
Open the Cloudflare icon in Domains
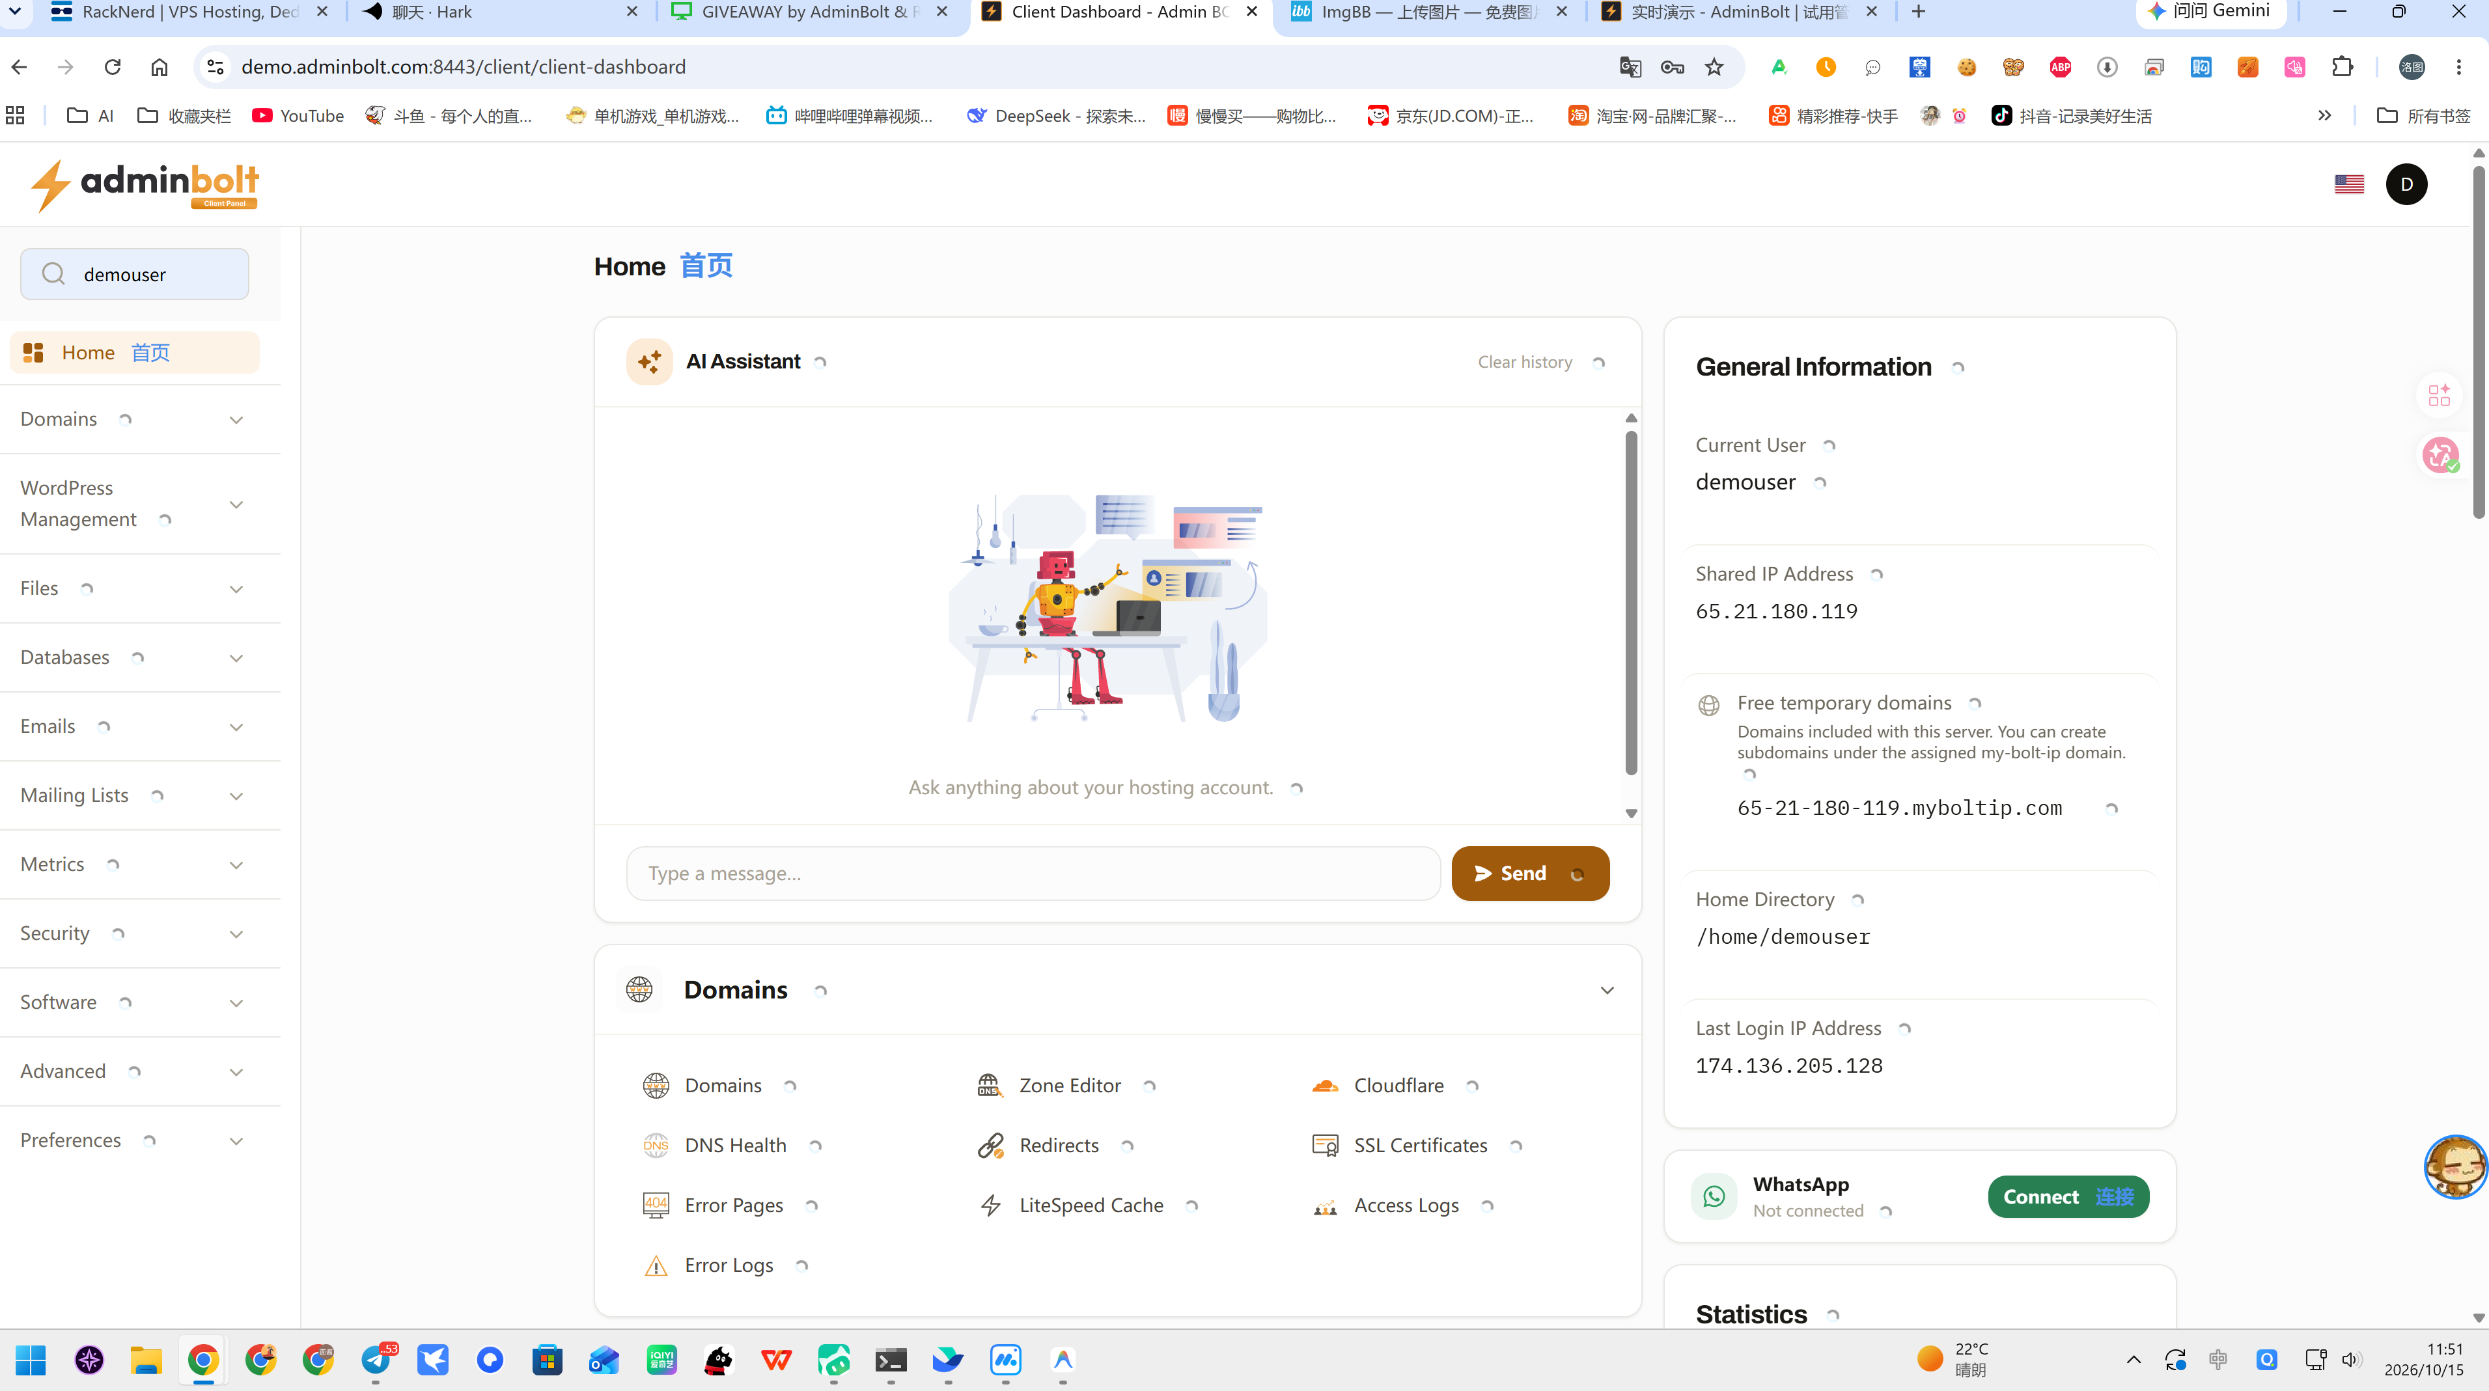point(1325,1086)
